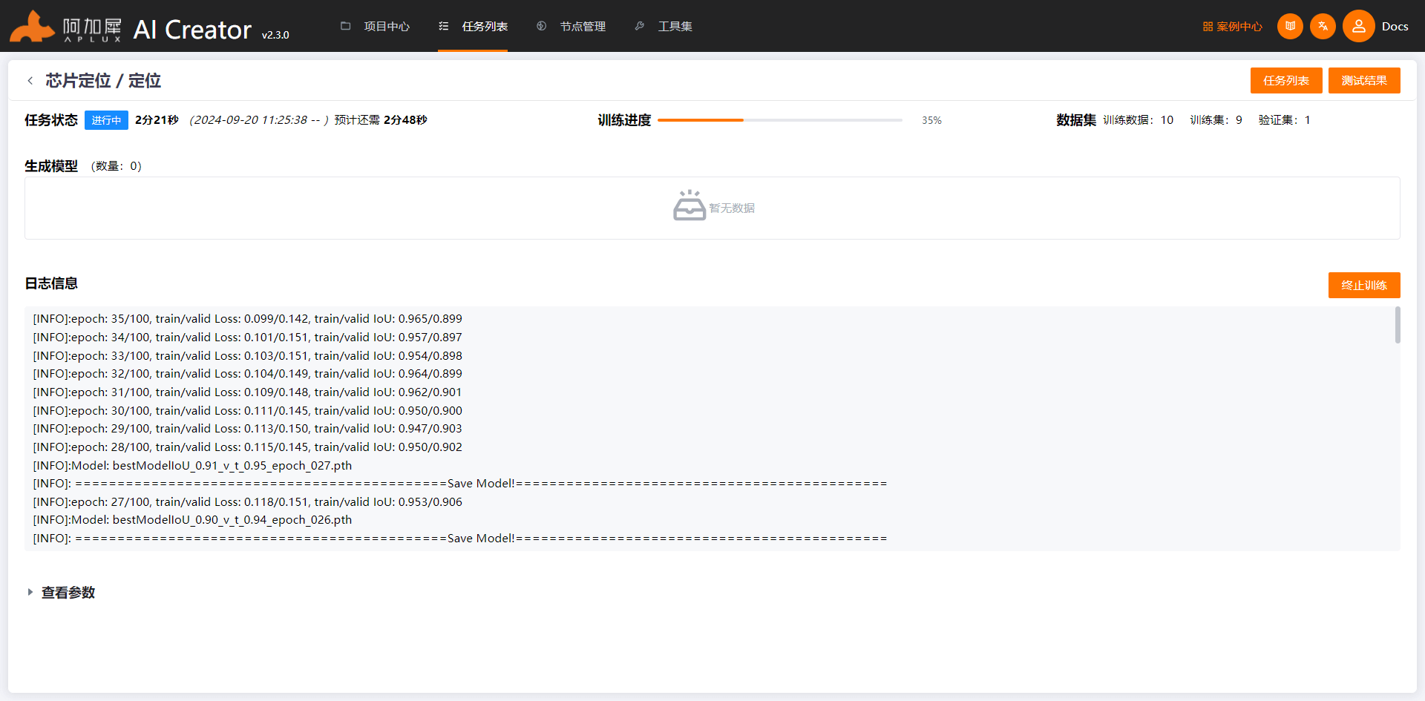1425x701 pixels.
Task: Click the 进行中 status tag
Action: [106, 120]
